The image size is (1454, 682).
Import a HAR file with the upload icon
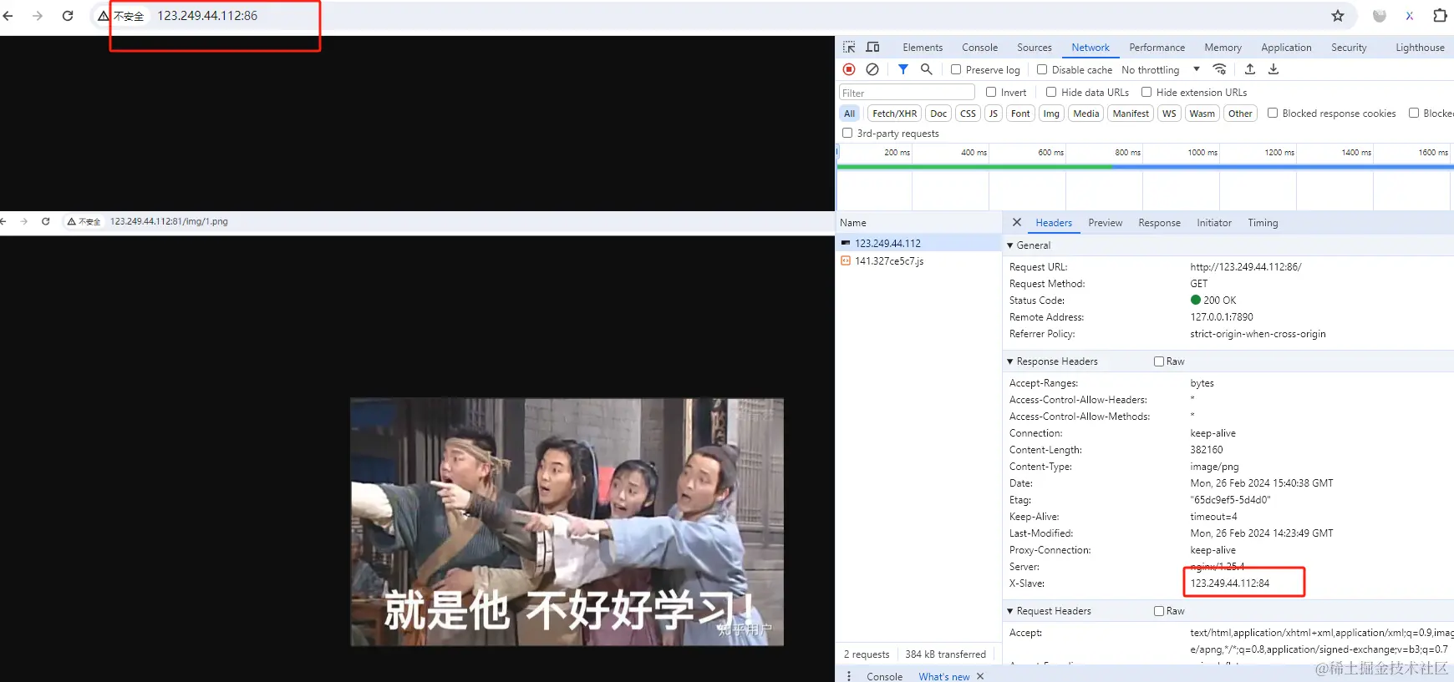(x=1250, y=69)
